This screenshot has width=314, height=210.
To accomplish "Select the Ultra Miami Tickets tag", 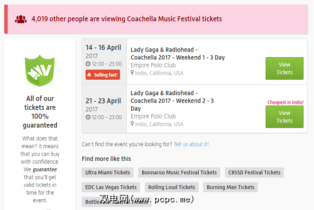I will pyautogui.click(x=108, y=172).
